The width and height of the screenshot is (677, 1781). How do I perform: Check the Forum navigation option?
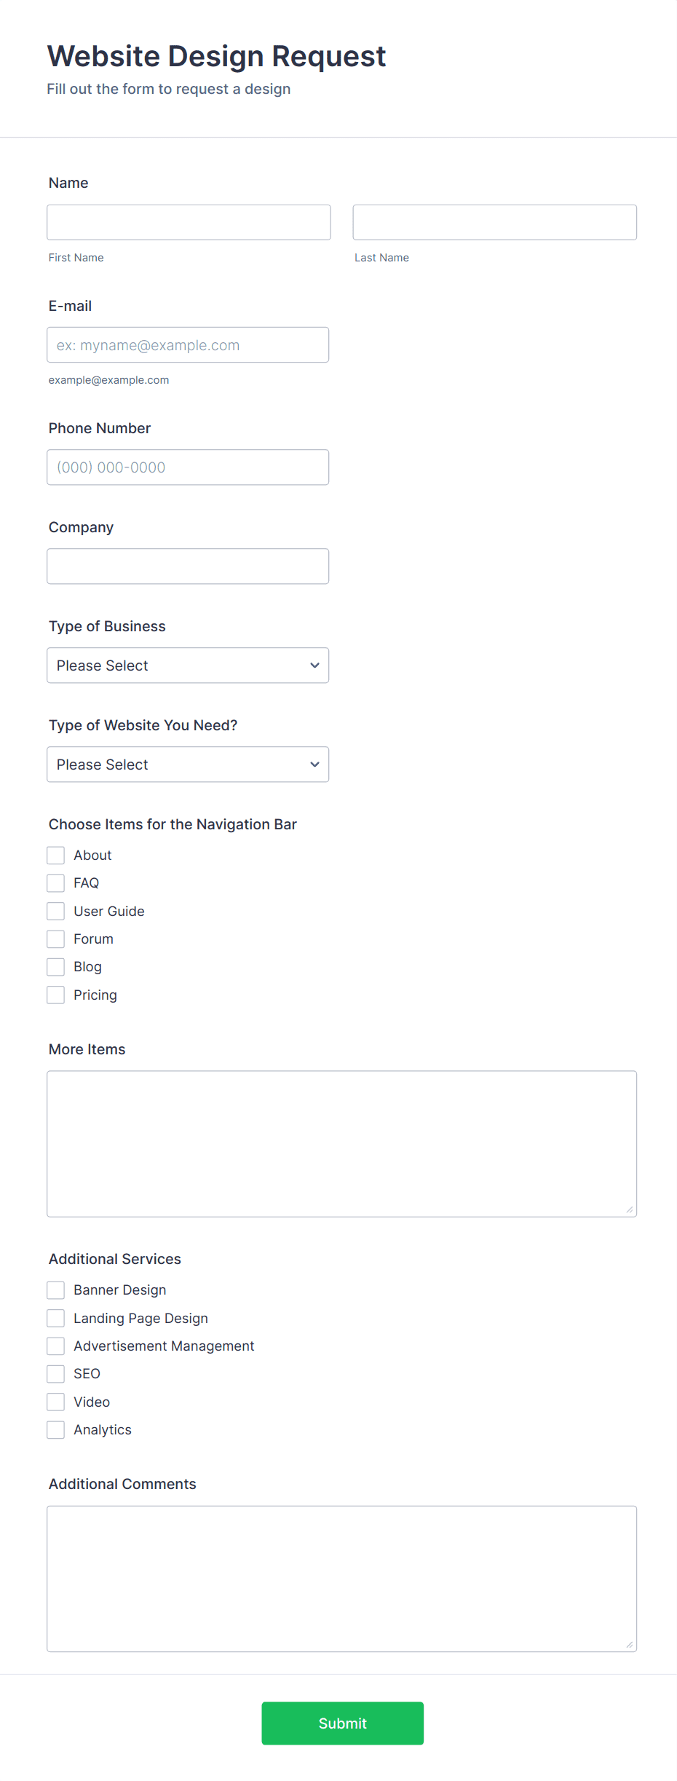tap(55, 939)
